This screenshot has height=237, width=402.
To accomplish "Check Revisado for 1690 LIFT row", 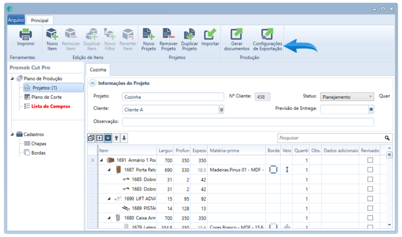I will (x=370, y=199).
